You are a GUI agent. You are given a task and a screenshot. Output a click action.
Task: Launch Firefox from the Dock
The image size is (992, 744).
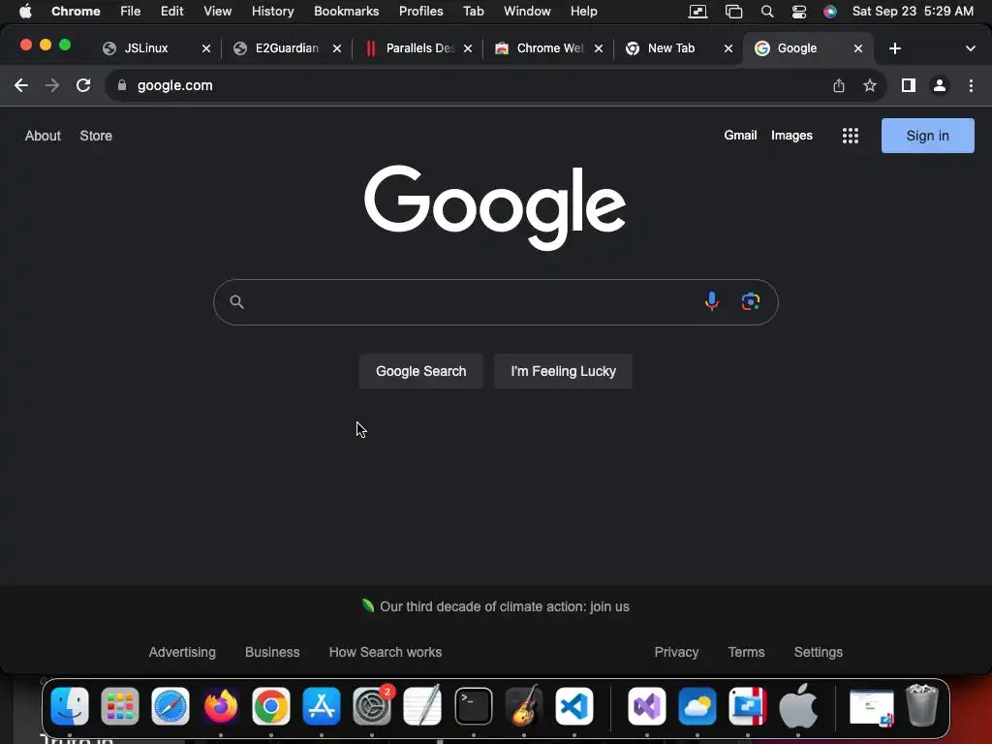[x=221, y=706]
